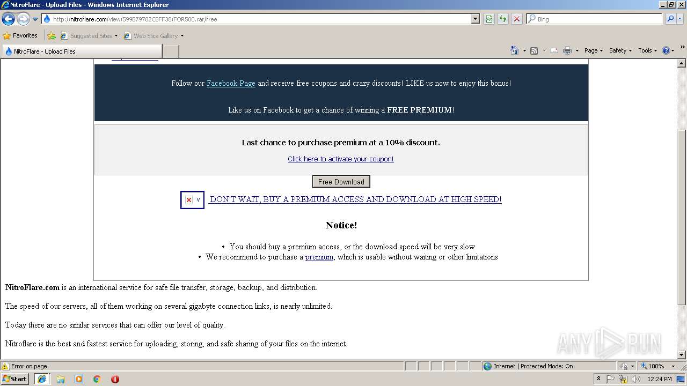The height and width of the screenshot is (386, 687).
Task: Click the nitroflare URL address field
Action: (261, 19)
